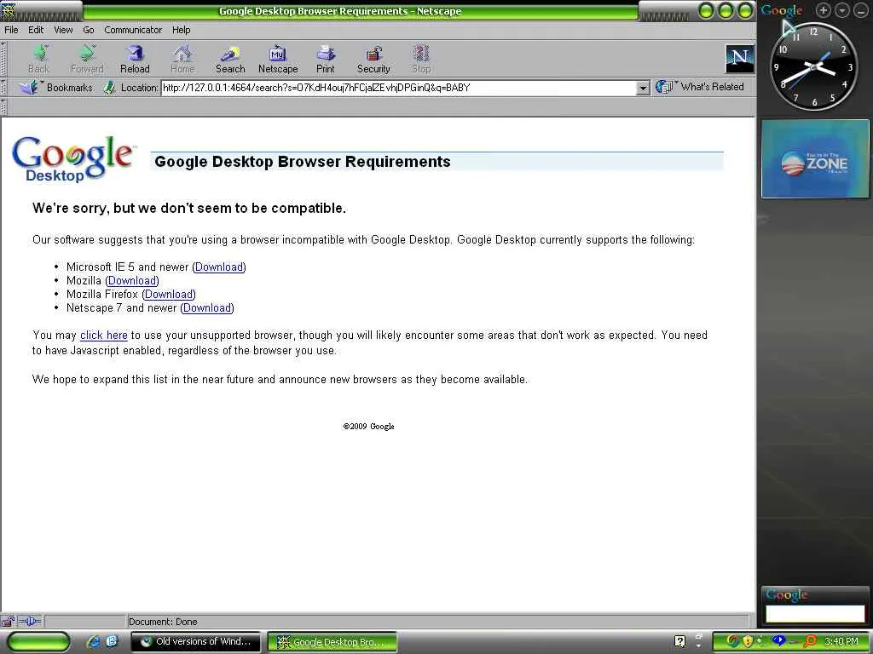This screenshot has width=873, height=654.
Task: Open the File menu
Action: coord(11,30)
